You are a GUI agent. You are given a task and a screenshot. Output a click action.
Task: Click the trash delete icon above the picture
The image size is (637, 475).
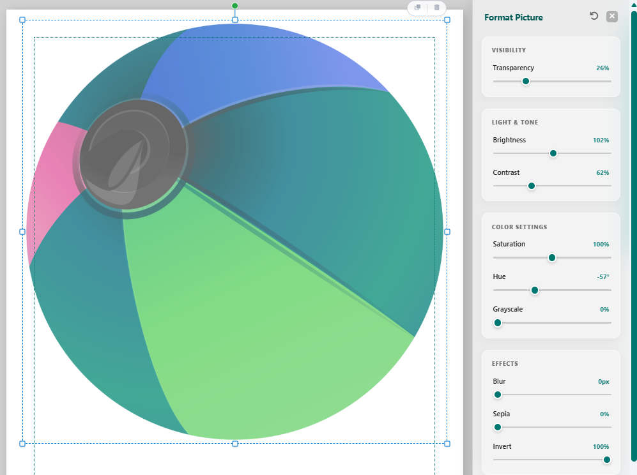click(437, 7)
